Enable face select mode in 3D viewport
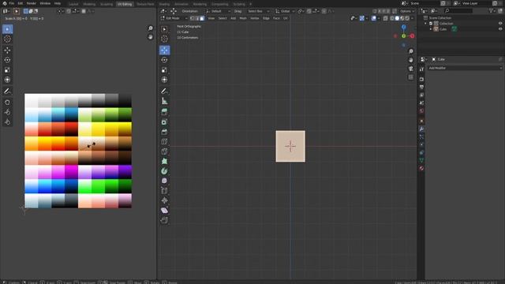The width and height of the screenshot is (505, 284). 202,18
